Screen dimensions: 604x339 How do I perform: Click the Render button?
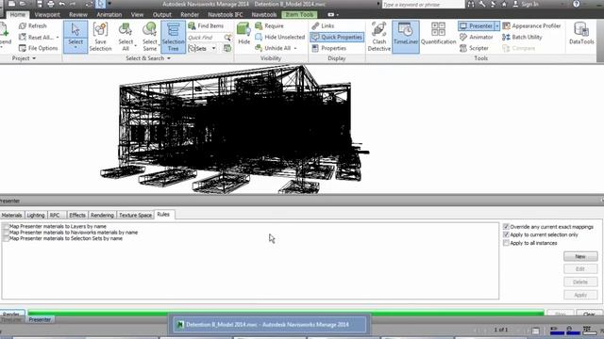[12, 314]
